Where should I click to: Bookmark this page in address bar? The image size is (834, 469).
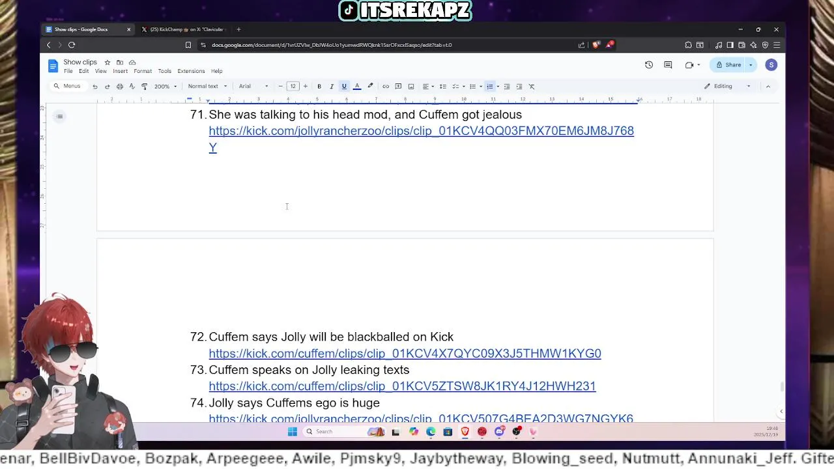coord(188,45)
